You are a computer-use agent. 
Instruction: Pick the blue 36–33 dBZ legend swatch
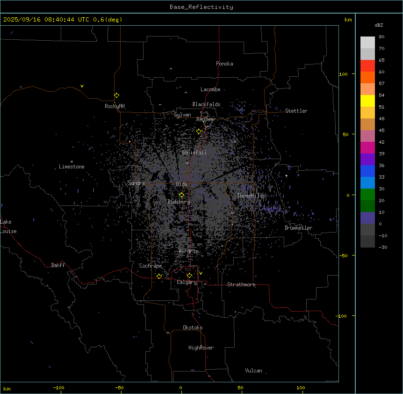coord(367,171)
